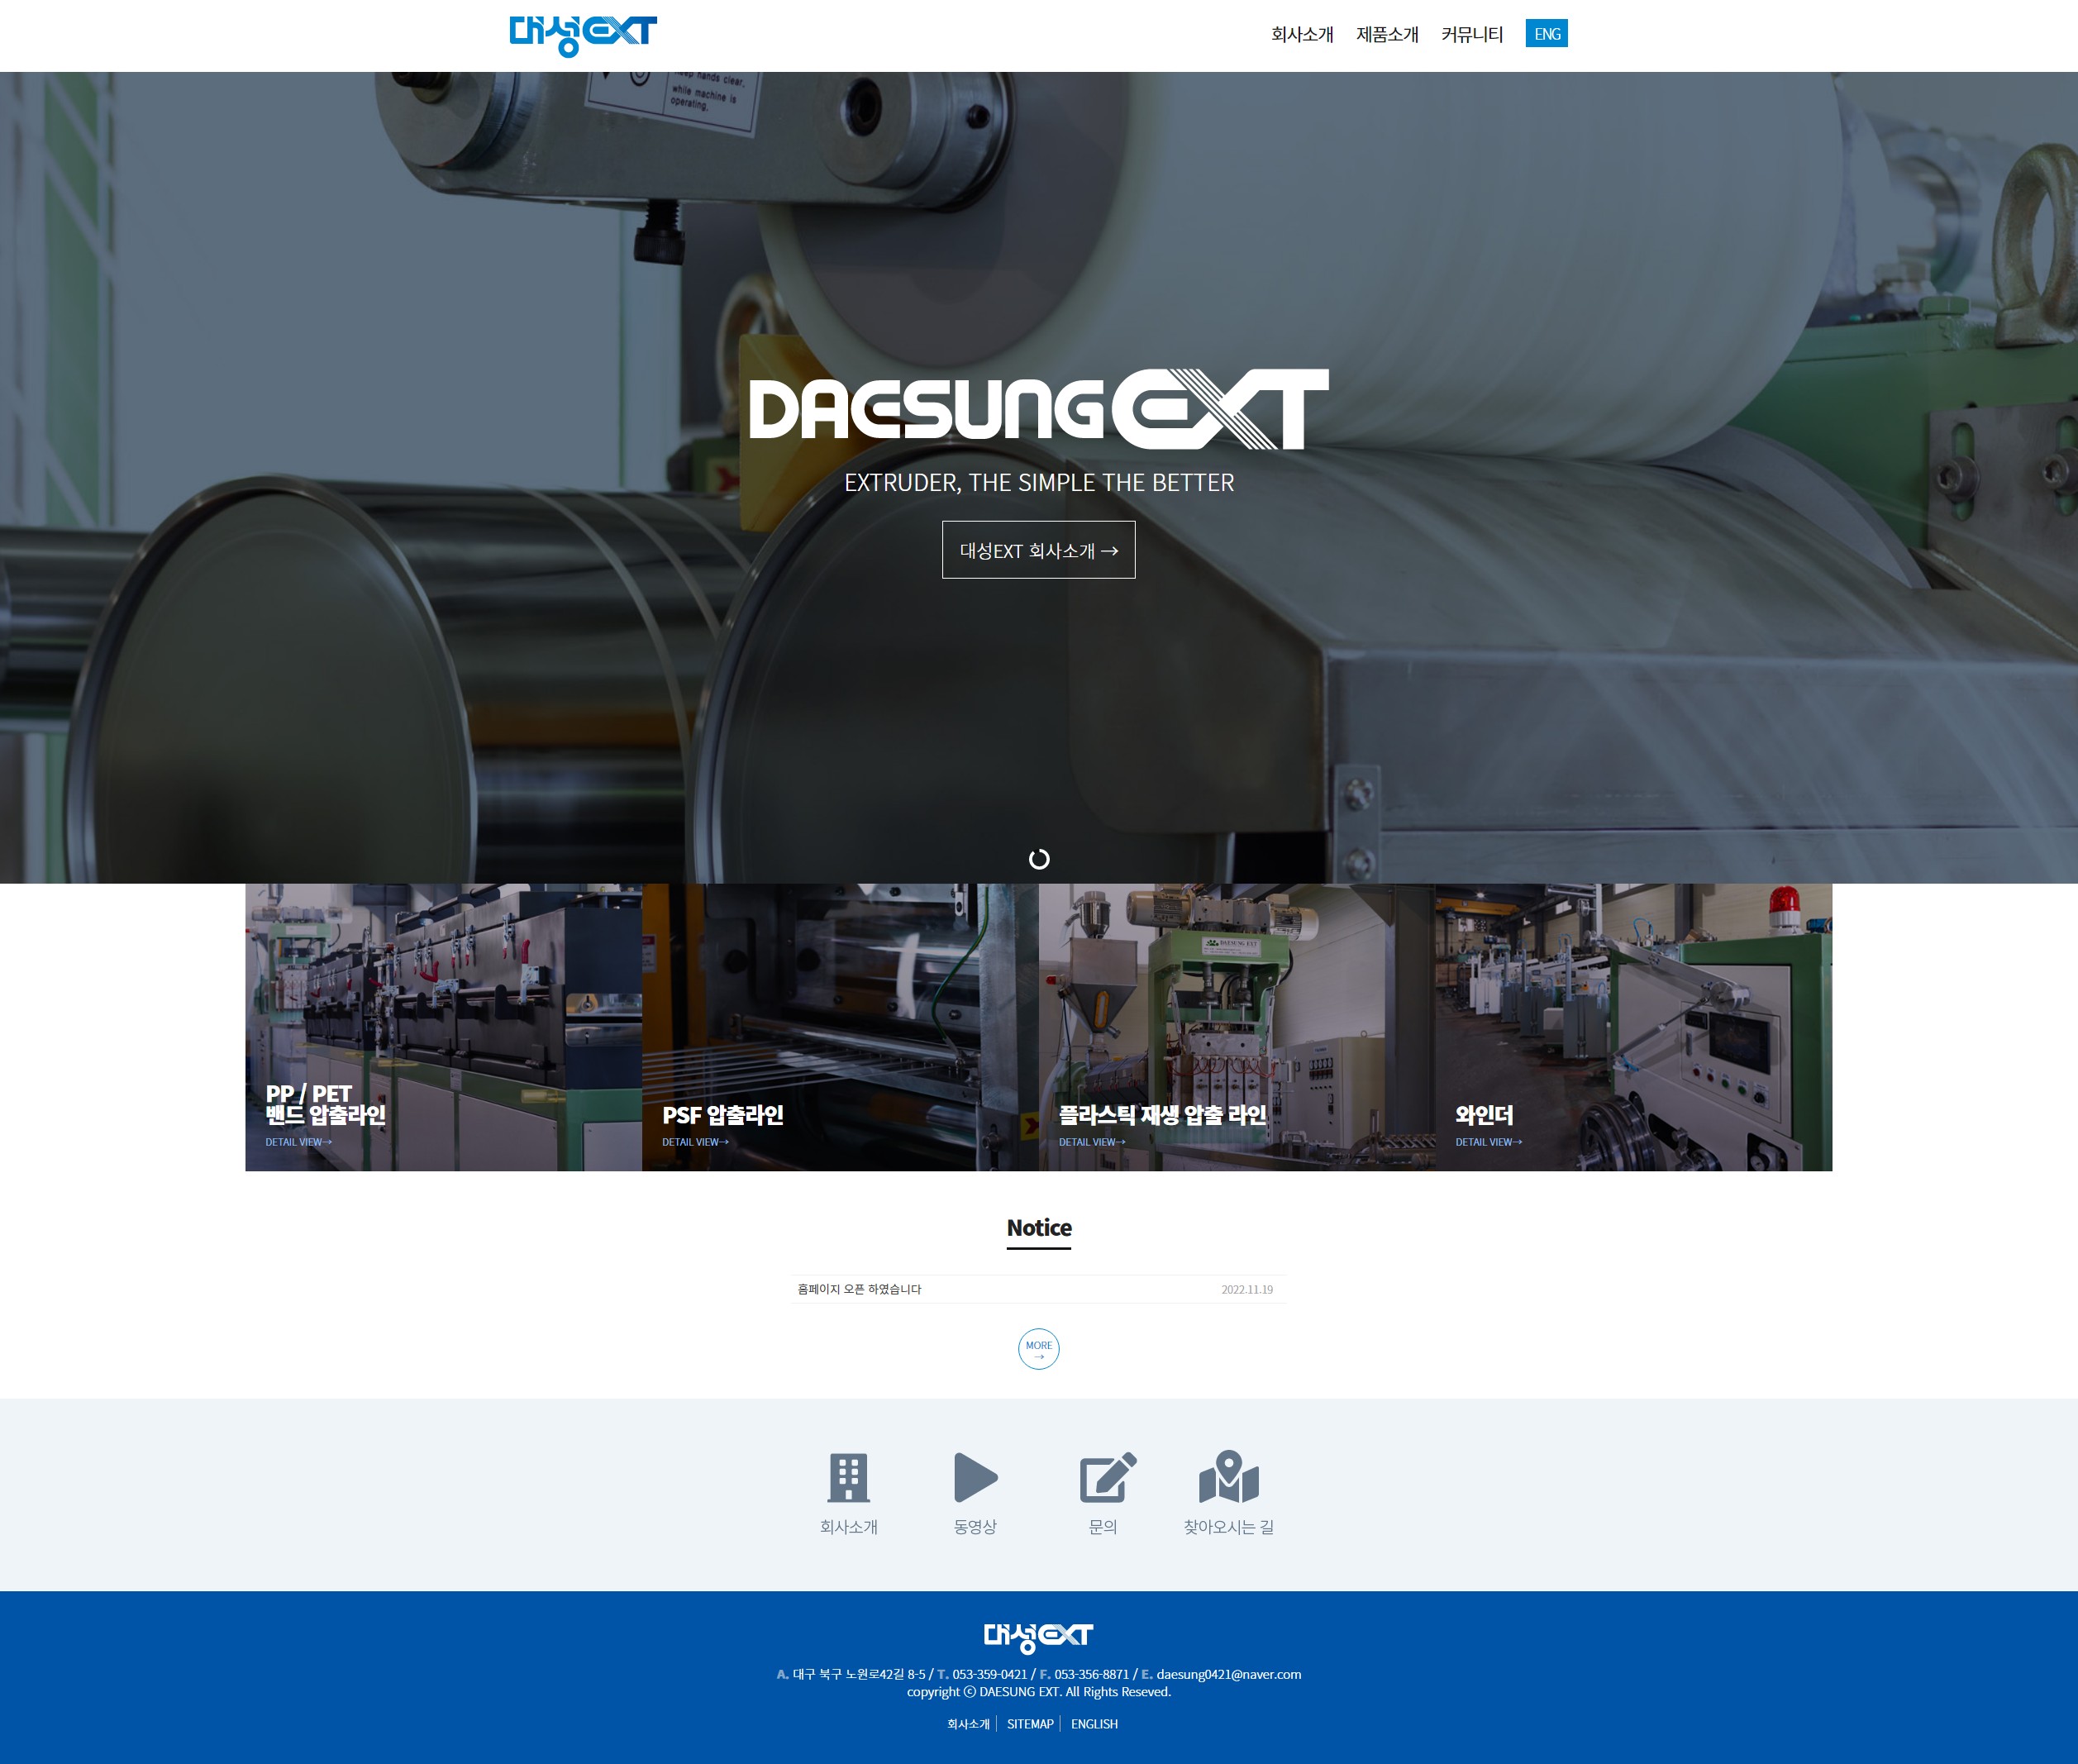
Task: Click the 찾아오시는 길 label
Action: [x=1229, y=1527]
